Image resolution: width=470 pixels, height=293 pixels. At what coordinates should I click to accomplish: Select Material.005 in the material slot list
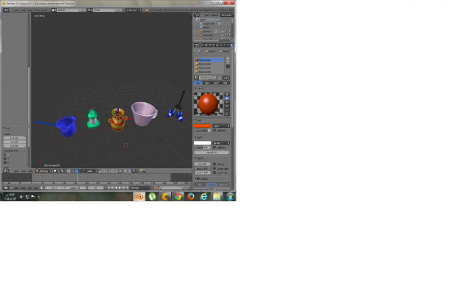click(209, 60)
